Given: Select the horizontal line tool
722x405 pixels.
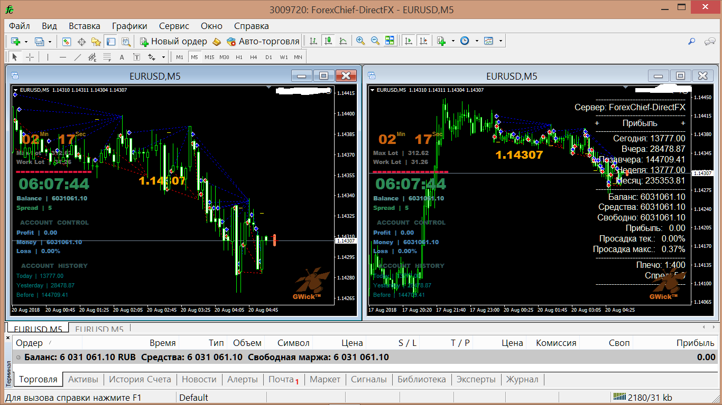Looking at the screenshot, I should pyautogui.click(x=63, y=57).
